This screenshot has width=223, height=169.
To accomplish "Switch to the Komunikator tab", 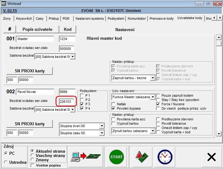I will (137, 18).
